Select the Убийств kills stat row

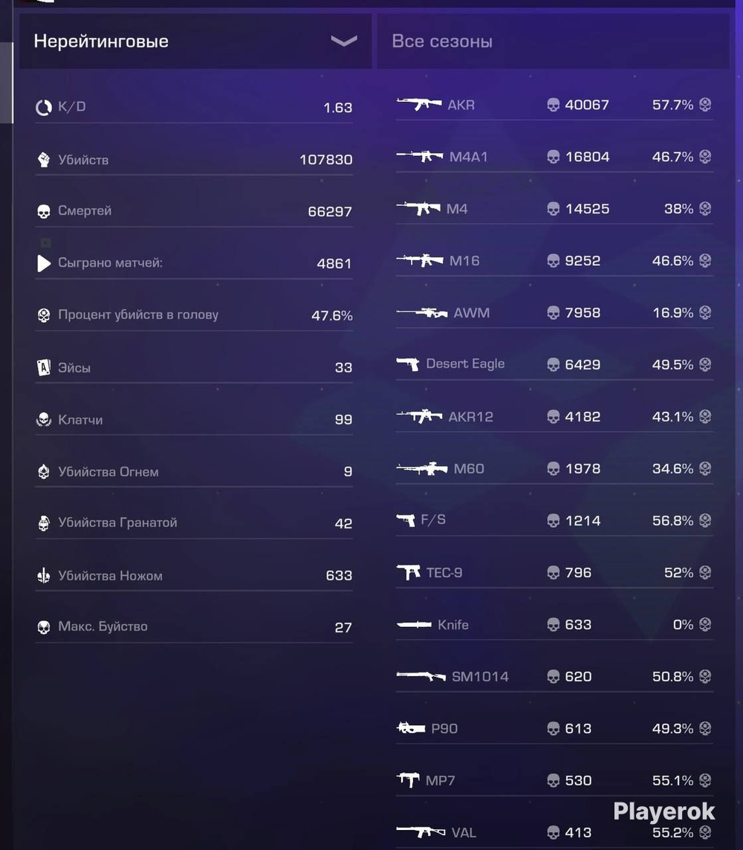(x=194, y=159)
